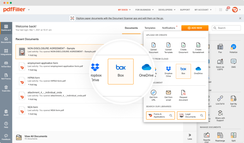Open the Split tool
Image resolution: width=244 pixels, height=143 pixels.
[x=234, y=137]
